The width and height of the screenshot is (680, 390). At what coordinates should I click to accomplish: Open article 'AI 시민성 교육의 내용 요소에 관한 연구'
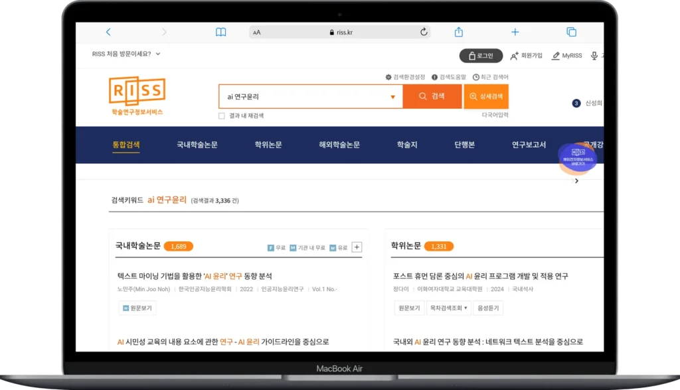[223, 342]
